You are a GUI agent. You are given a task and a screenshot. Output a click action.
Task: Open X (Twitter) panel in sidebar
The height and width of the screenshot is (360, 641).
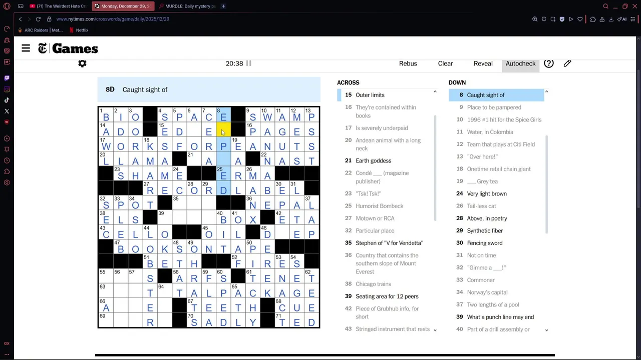[x=7, y=111]
